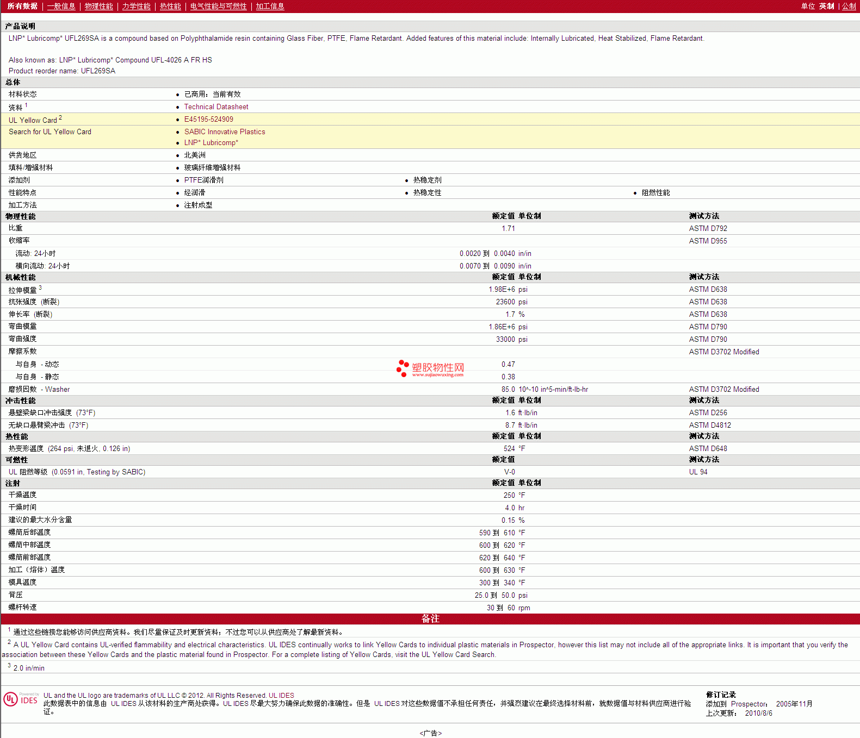Click the 注射成型 processing method entry
The width and height of the screenshot is (860, 738).
(198, 205)
